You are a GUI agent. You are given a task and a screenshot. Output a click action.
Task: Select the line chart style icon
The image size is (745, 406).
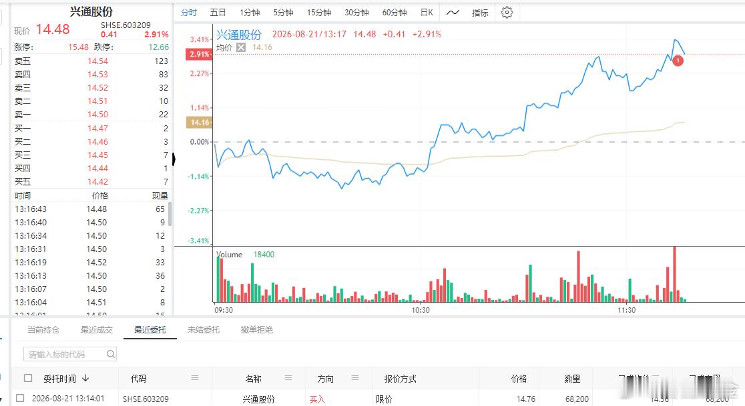coord(453,12)
